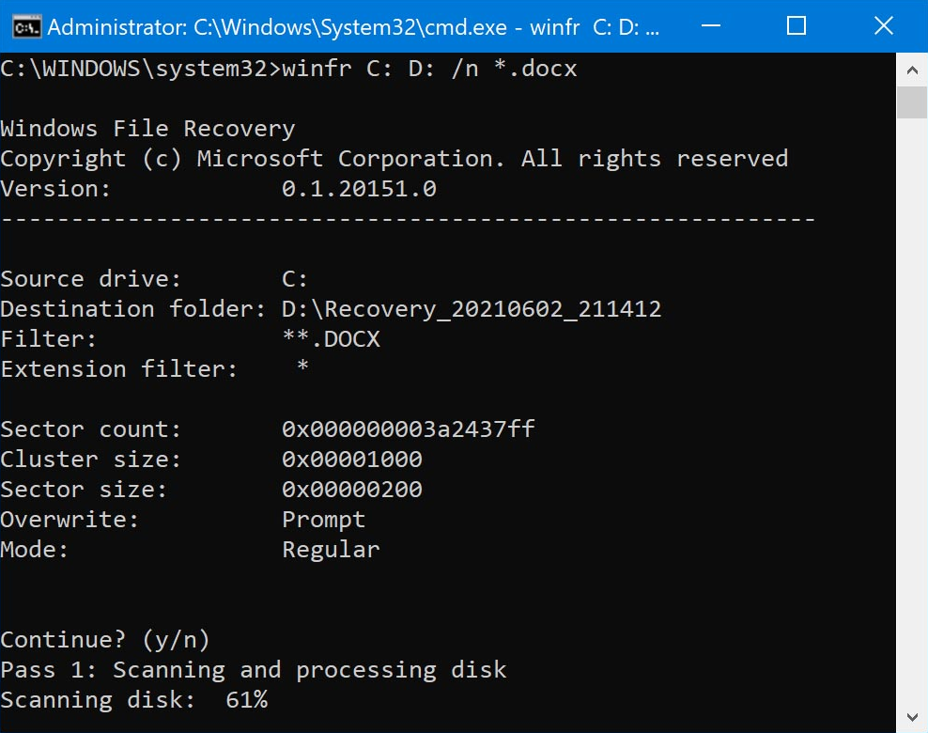Click the empty scrollbar track below thumb
This screenshot has width=928, height=733.
911,423
